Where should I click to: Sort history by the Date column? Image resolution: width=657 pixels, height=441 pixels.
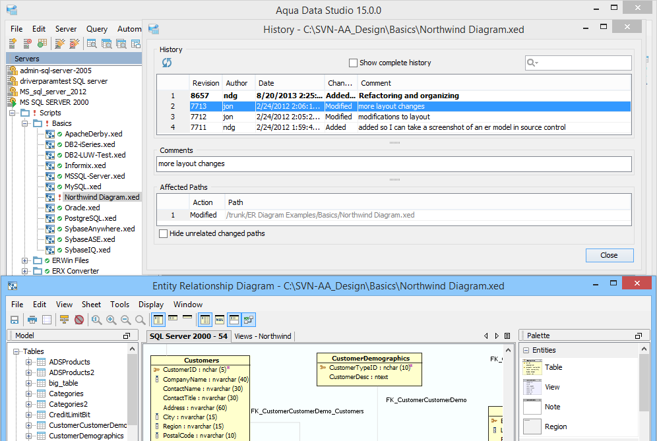(290, 83)
